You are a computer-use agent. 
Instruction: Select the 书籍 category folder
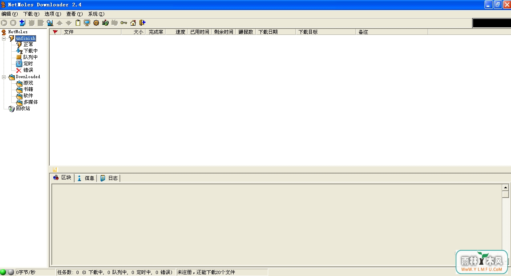click(x=28, y=89)
